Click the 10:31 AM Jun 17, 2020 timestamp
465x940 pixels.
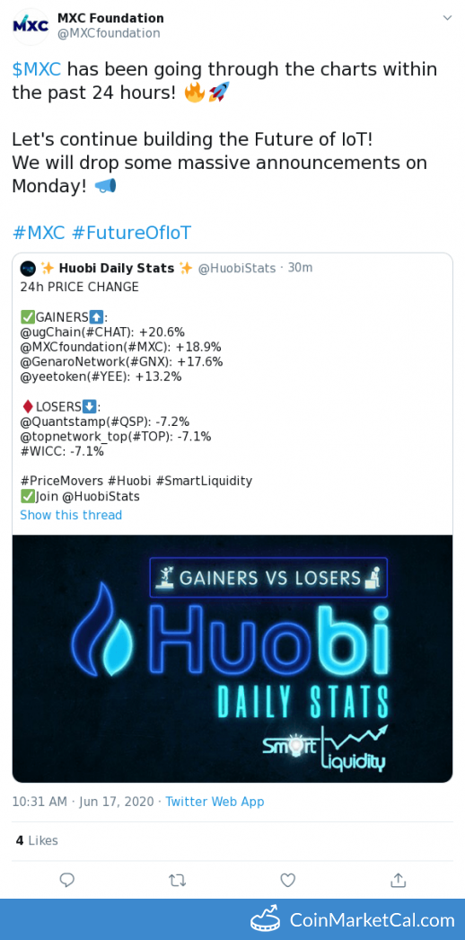(83, 802)
